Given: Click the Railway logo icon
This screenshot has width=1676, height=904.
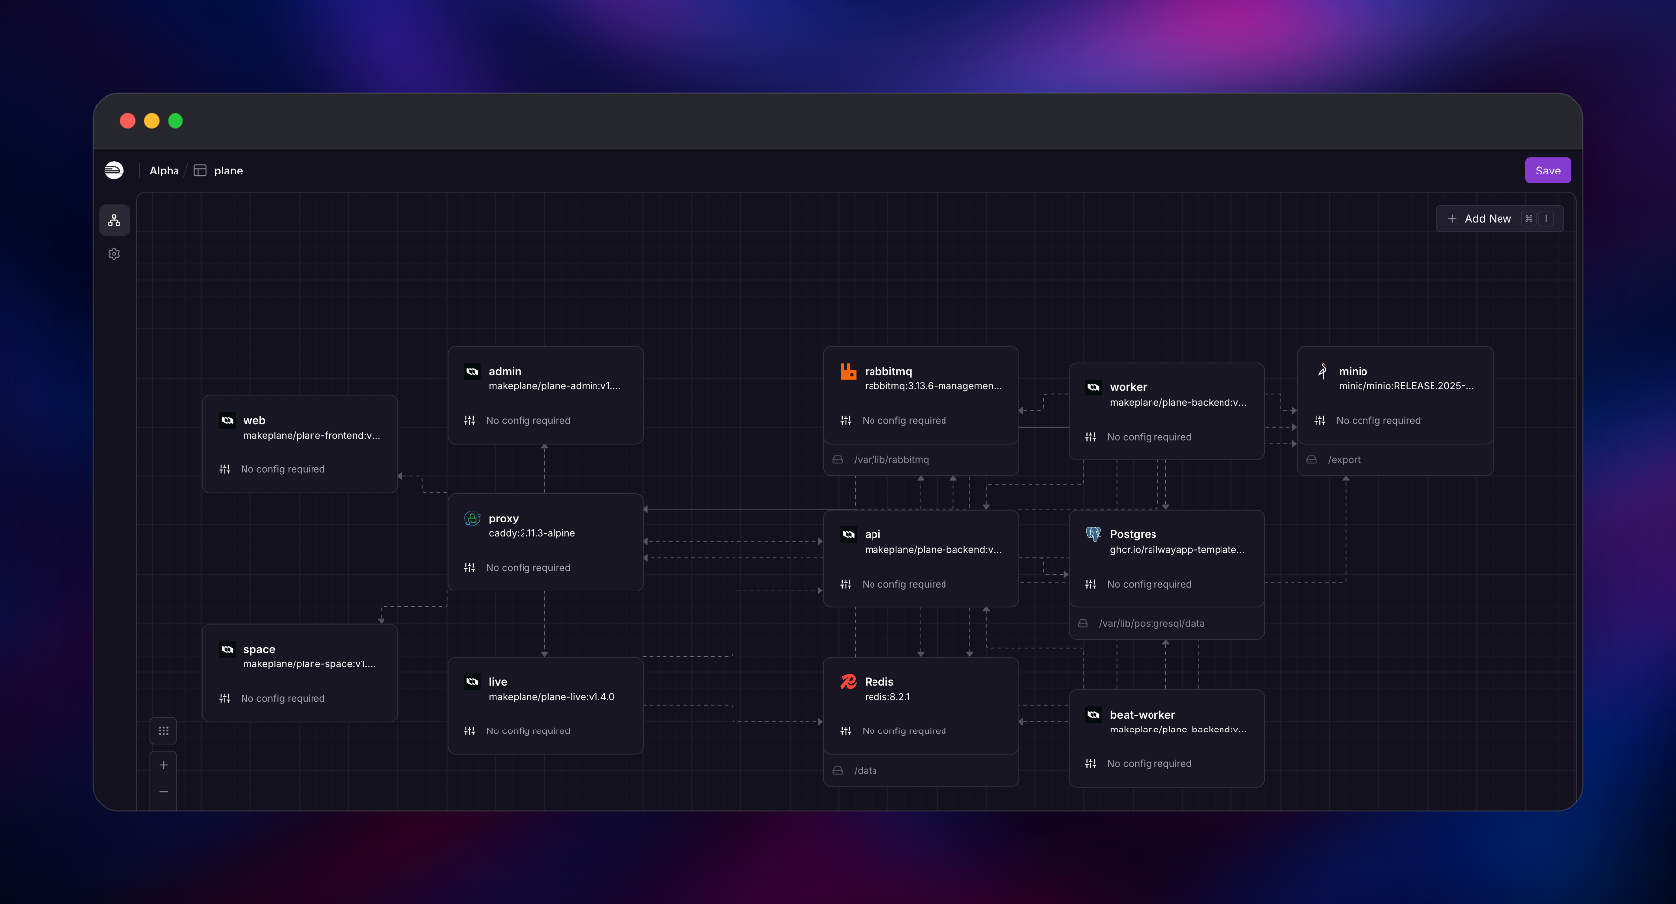Looking at the screenshot, I should coord(114,171).
